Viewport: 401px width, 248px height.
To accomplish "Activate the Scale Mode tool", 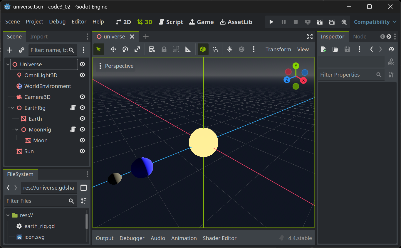I will tap(137, 49).
